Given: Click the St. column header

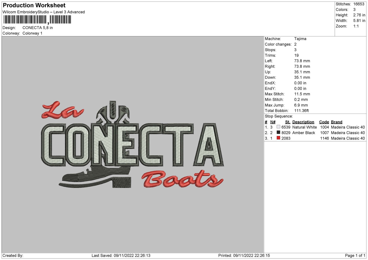Looking at the screenshot, I should (288, 122).
